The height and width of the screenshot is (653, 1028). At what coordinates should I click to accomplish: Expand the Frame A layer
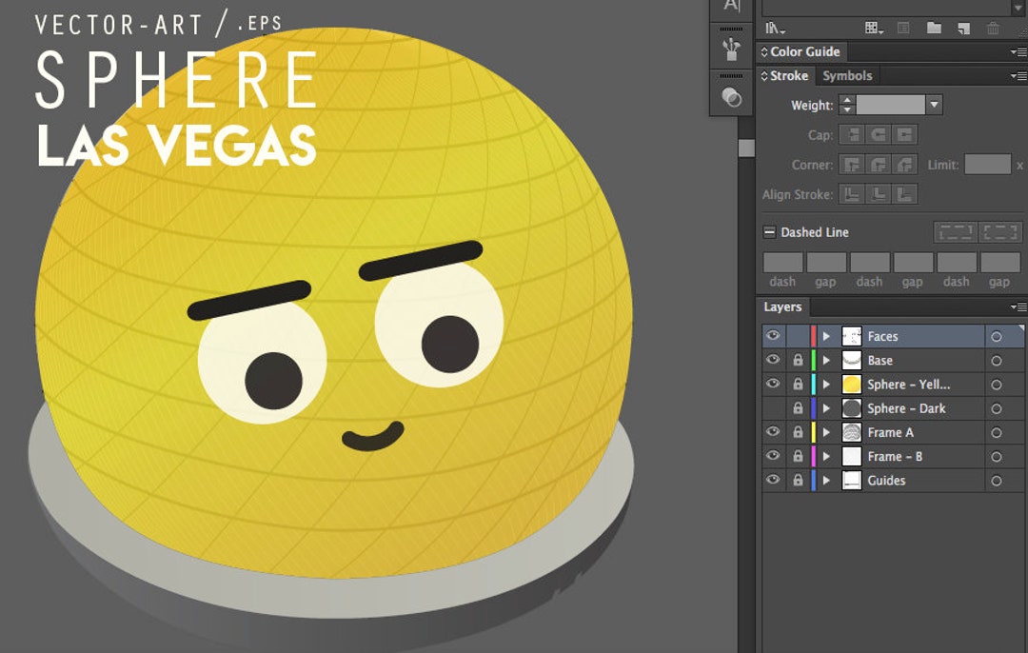[x=827, y=432]
